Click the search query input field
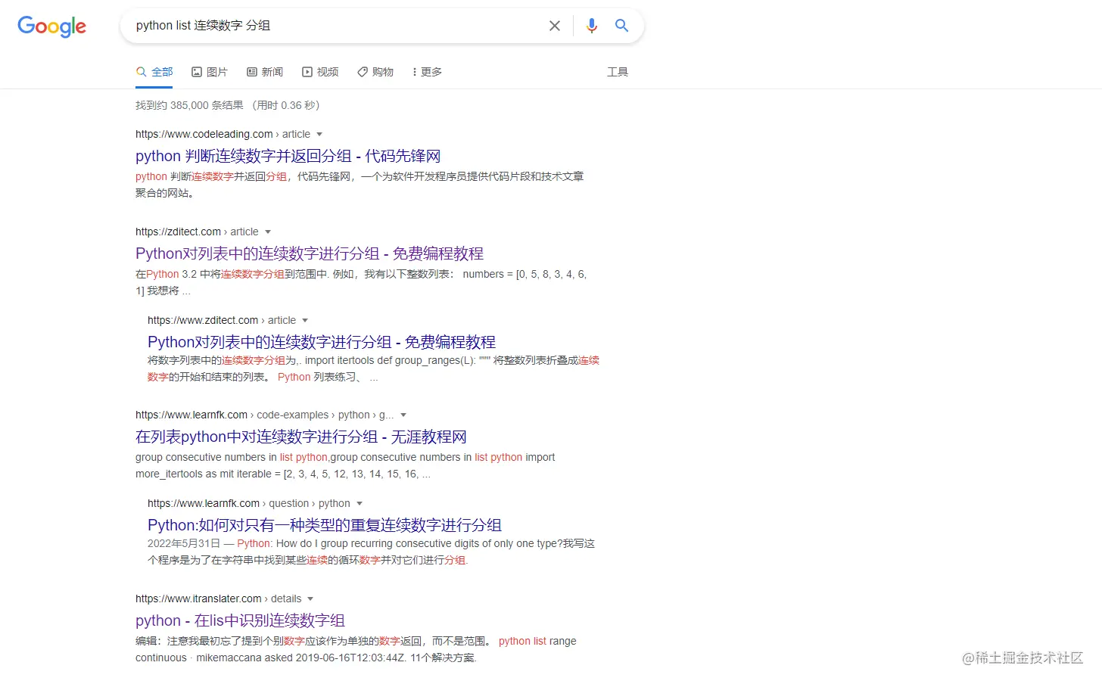Viewport: 1102px width, 684px height. 337,26
